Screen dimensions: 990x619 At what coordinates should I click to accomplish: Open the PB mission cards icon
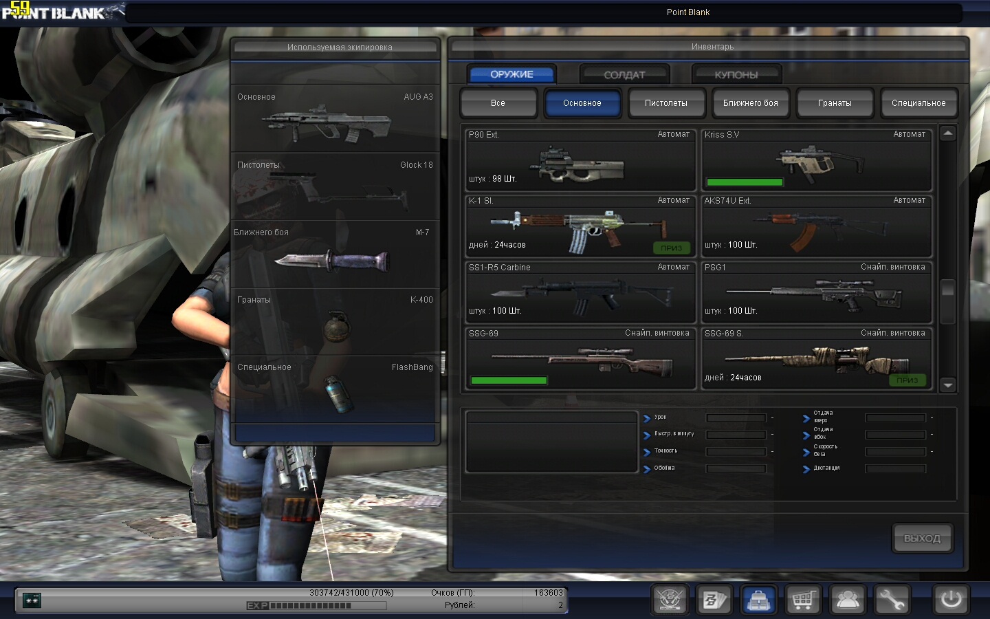tap(714, 600)
